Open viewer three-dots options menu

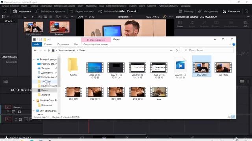(x=171, y=16)
